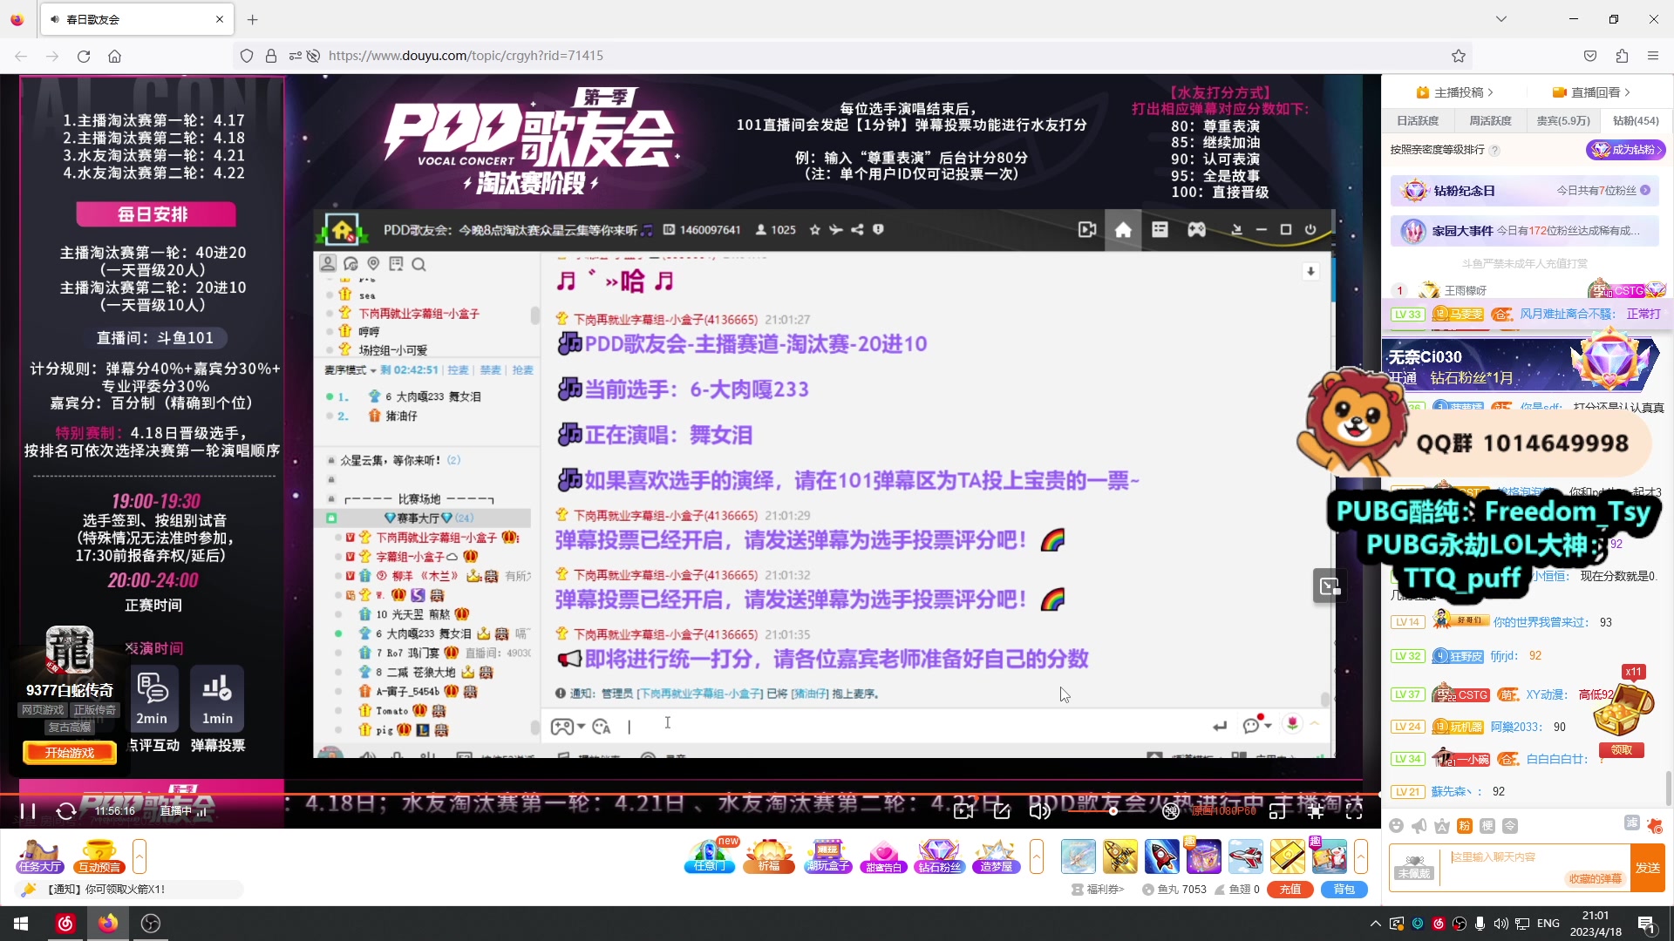Open 收藏的弹幕 saved danmaku
Viewport: 1674px width, 941px height.
pyautogui.click(x=1595, y=879)
